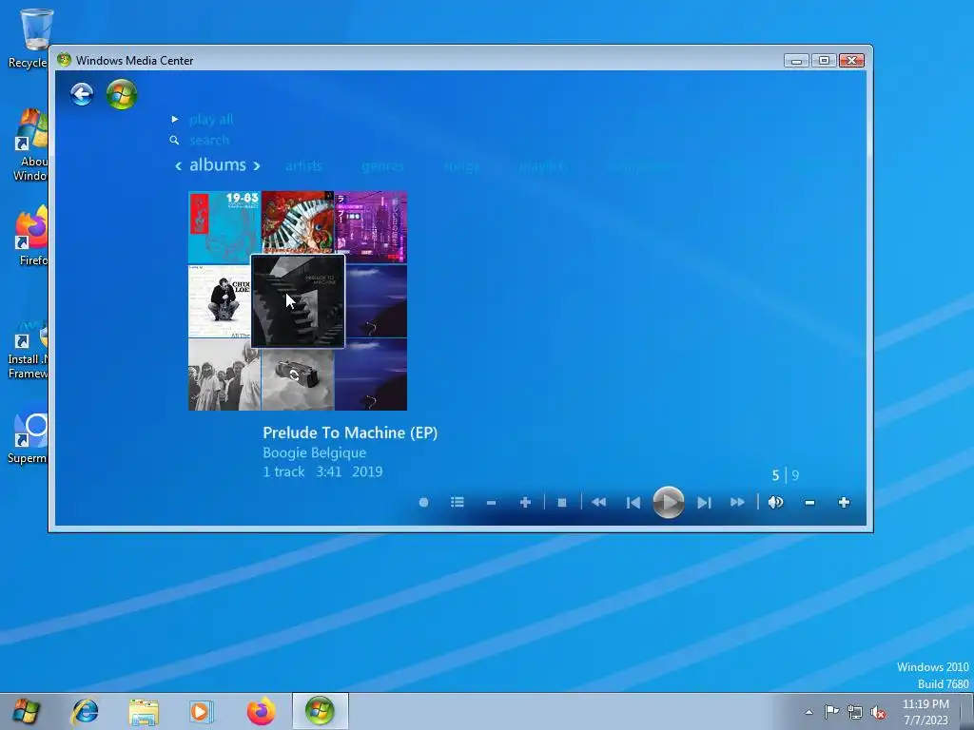Click muted volume tray icon

coord(878,712)
